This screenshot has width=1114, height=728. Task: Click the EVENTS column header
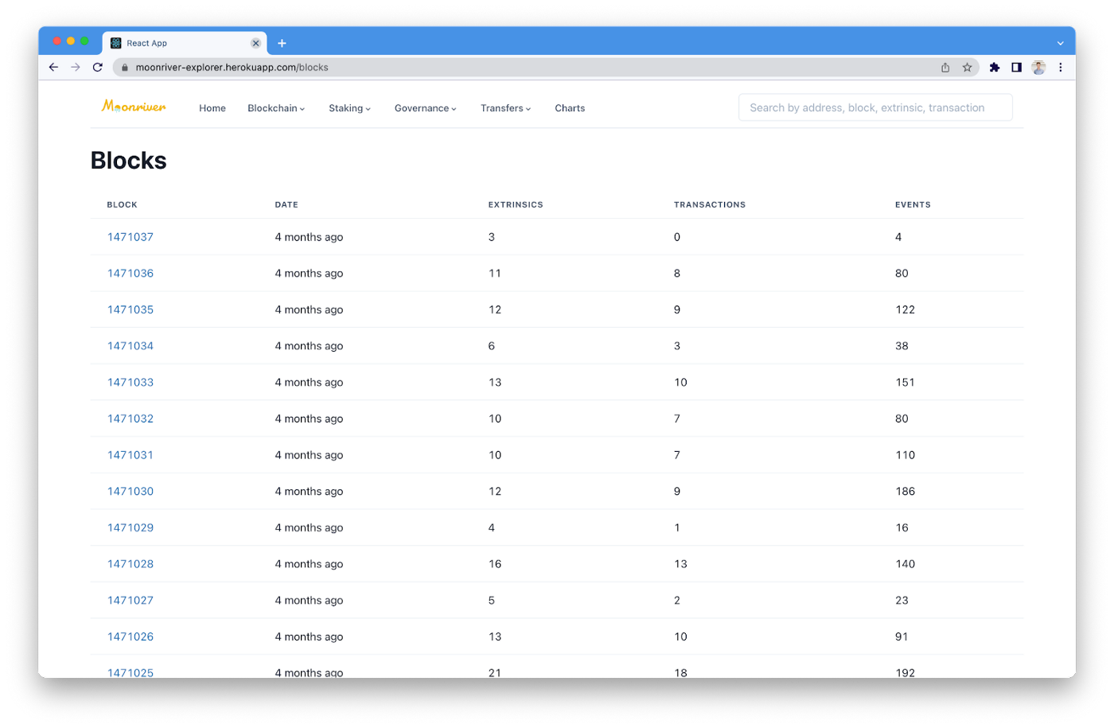(913, 204)
